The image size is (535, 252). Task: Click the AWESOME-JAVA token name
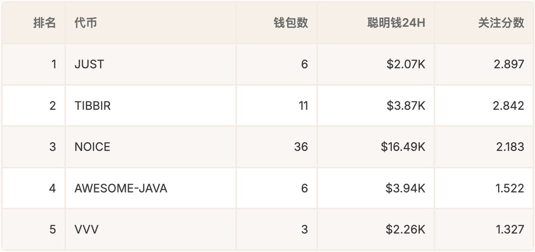point(121,188)
